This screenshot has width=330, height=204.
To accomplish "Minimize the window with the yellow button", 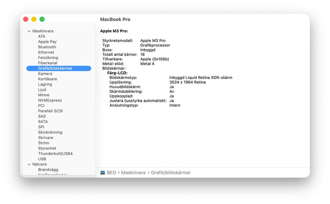I will [34, 19].
